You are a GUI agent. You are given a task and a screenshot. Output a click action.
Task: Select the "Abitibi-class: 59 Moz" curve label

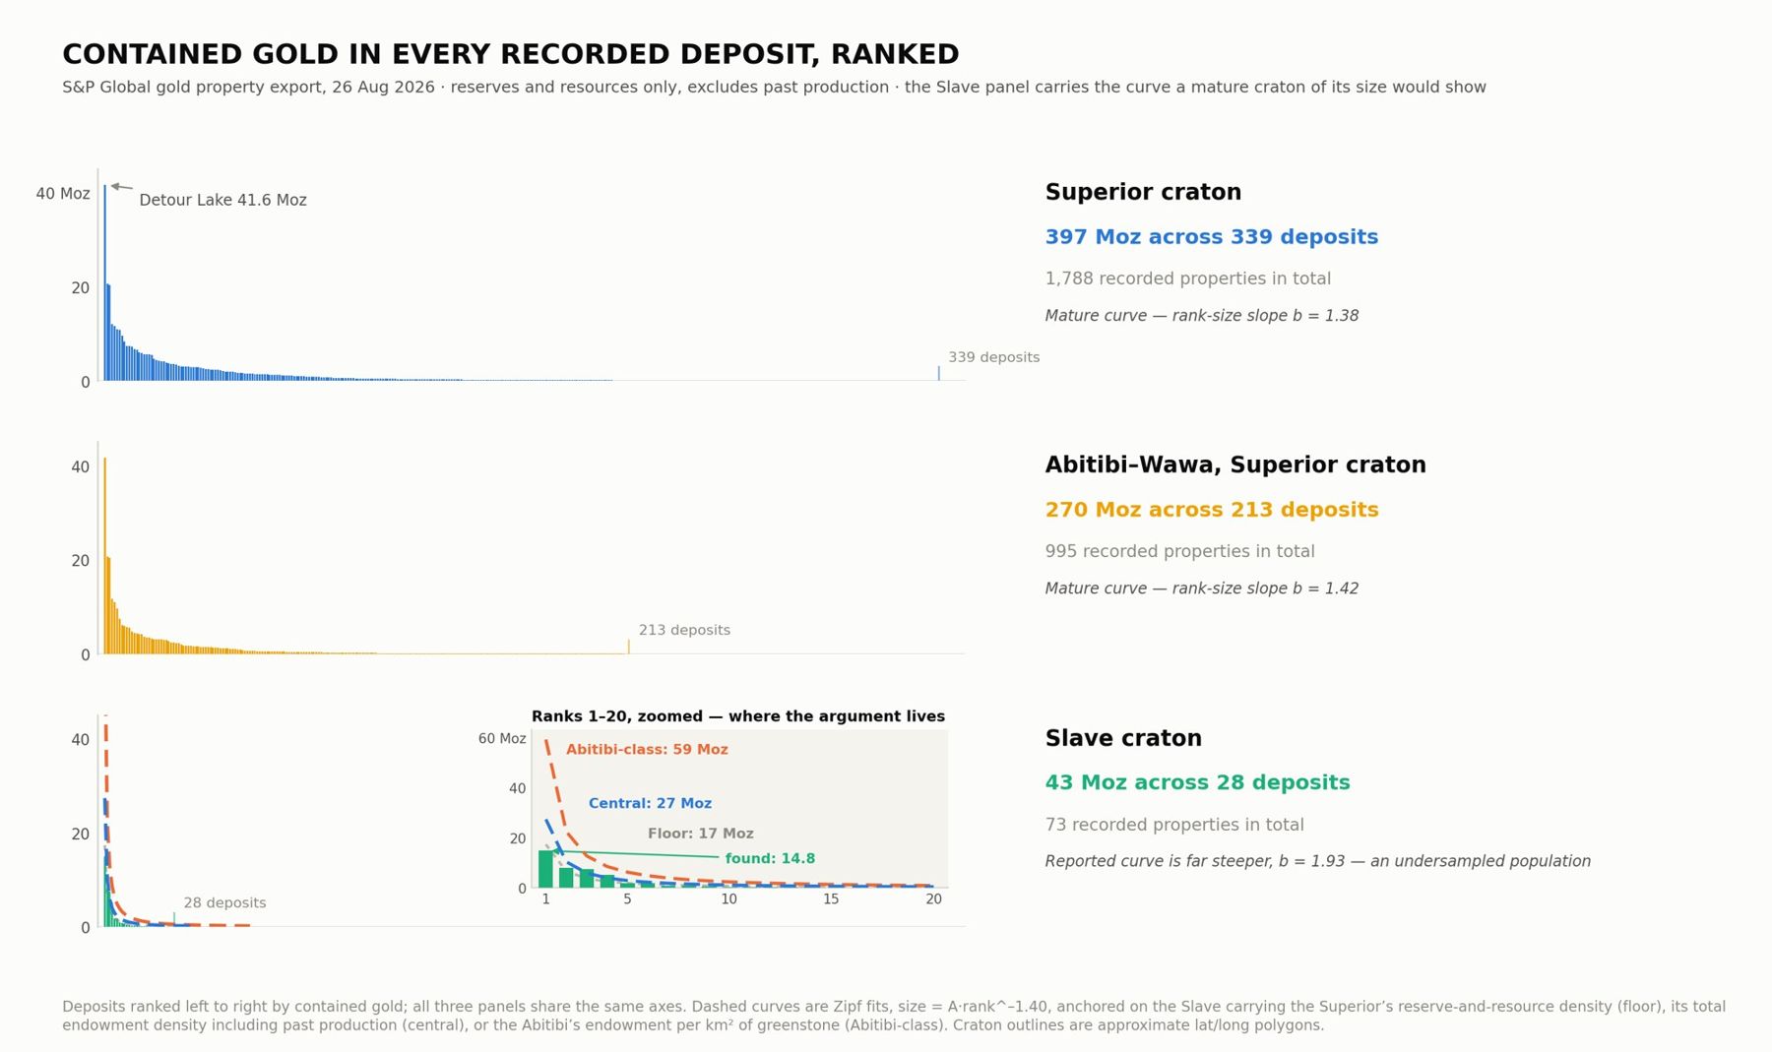(647, 750)
